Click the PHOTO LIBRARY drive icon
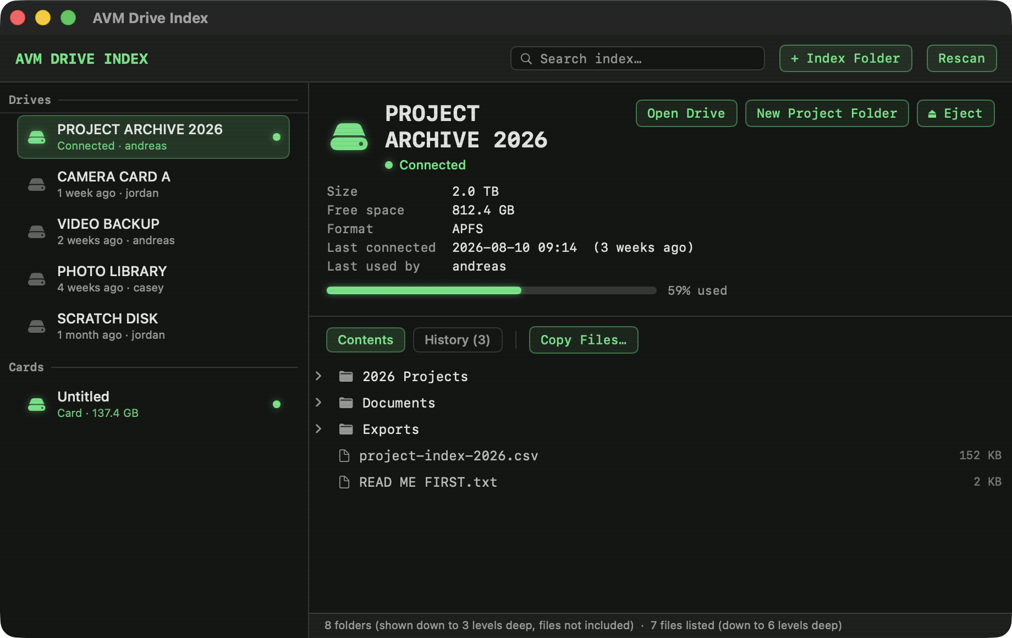Screen dimensions: 1012x638 click(x=37, y=279)
